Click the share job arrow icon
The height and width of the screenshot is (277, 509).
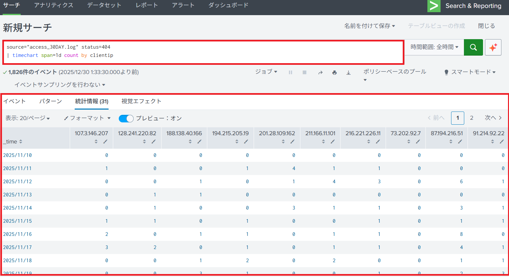tap(320, 73)
